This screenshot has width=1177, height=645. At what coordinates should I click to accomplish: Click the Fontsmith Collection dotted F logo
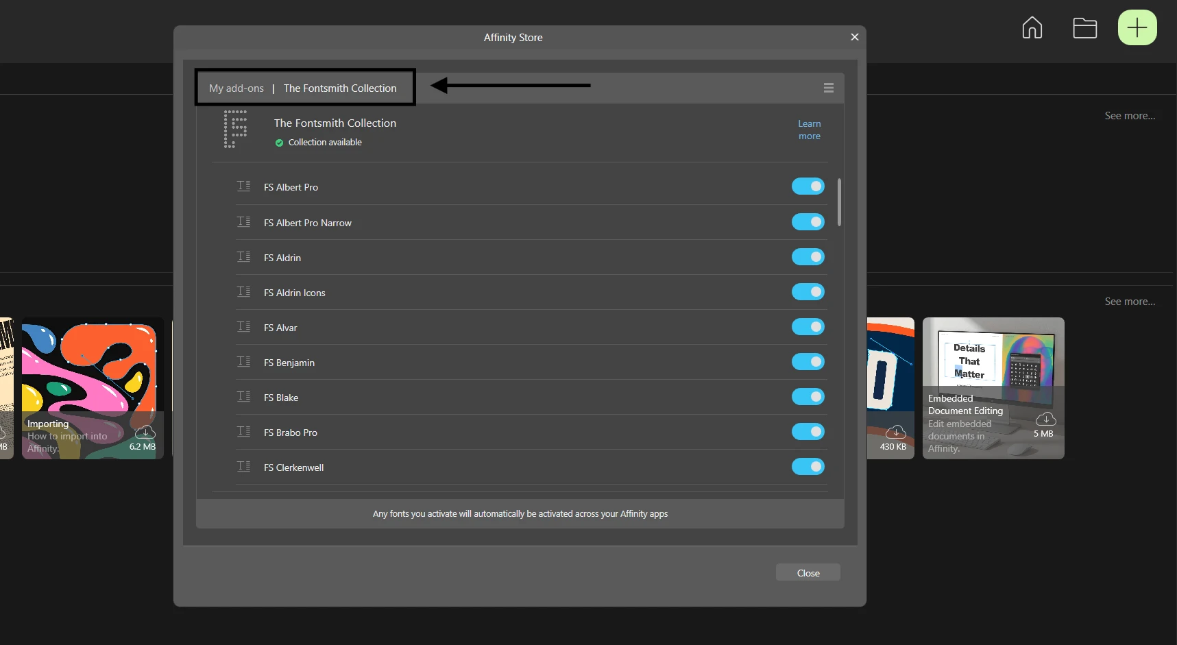tap(235, 129)
